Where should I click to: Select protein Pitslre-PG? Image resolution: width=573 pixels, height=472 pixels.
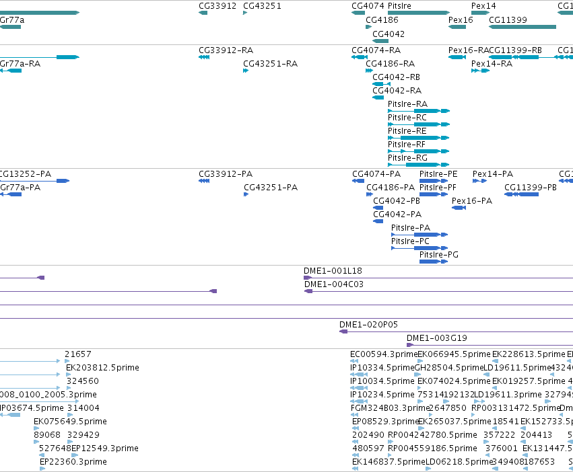[439, 255]
